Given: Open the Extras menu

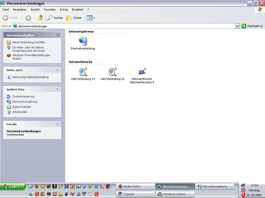Looking at the screenshot, I should point(64,10).
